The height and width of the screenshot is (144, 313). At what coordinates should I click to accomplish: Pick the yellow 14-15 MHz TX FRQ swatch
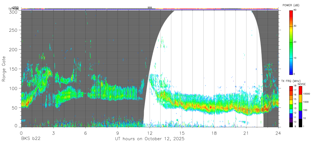pyautogui.click(x=291, y=102)
